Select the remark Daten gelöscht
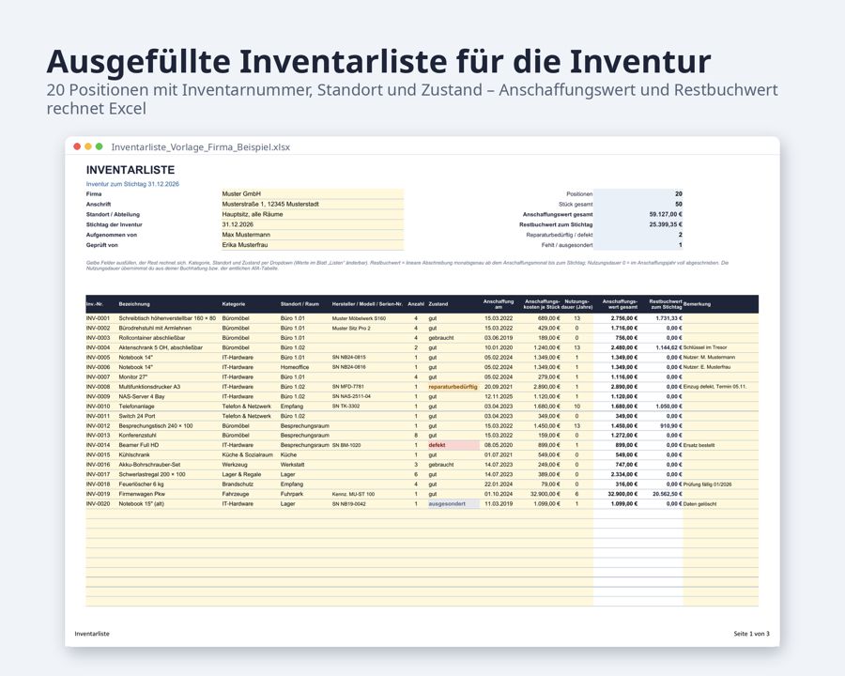 700,503
